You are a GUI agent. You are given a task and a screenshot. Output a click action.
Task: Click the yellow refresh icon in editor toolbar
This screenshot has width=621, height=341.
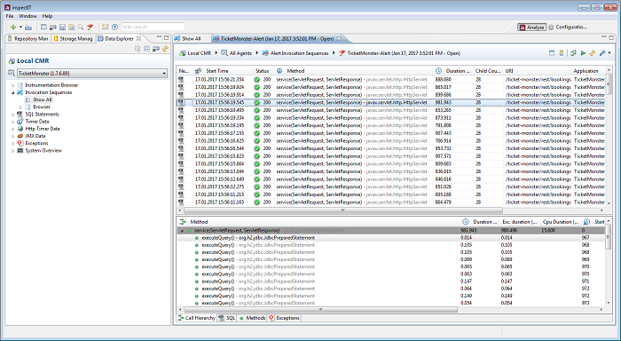coord(593,53)
